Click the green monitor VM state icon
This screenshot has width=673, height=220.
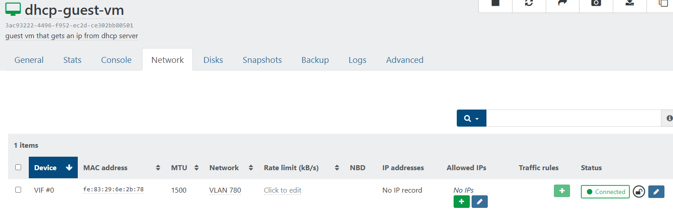13,9
